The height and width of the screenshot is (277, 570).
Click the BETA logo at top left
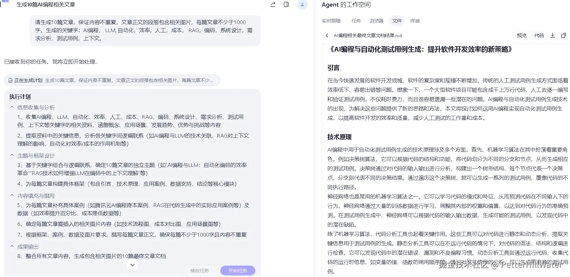pyautogui.click(x=5, y=2)
